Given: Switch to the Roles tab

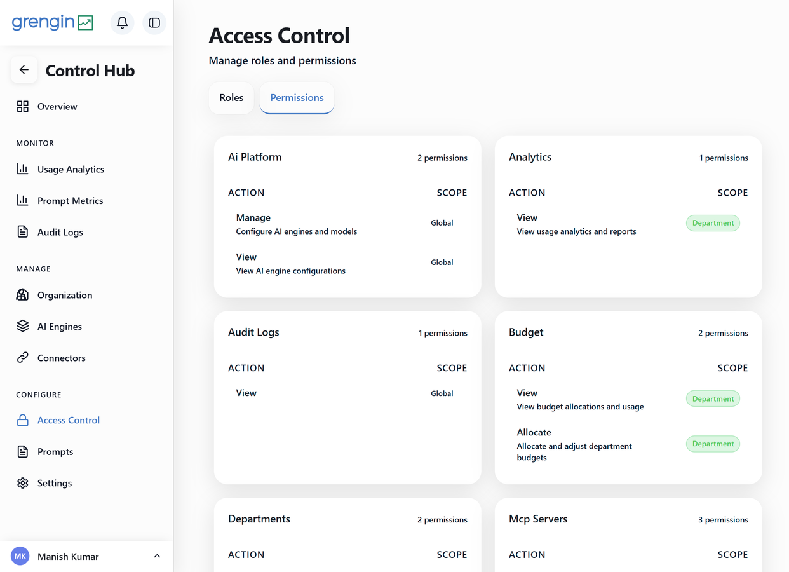Looking at the screenshot, I should [x=231, y=98].
